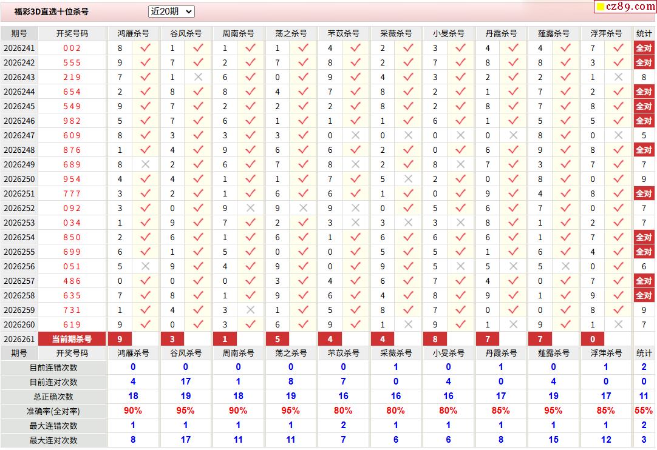Viewport: 657px width, 450px height.
Task: Click the 全对 badge for period 2026258
Action: (x=644, y=295)
